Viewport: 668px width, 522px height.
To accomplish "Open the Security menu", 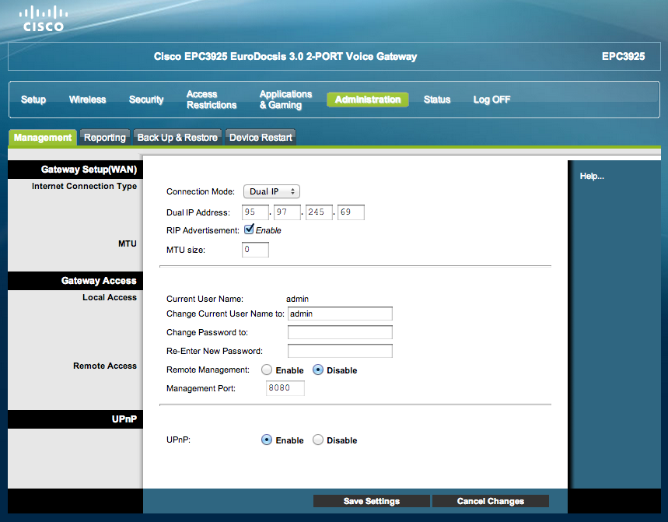I will pyautogui.click(x=146, y=100).
